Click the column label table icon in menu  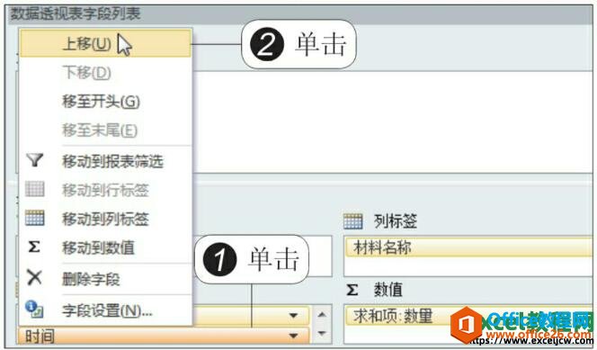[35, 219]
